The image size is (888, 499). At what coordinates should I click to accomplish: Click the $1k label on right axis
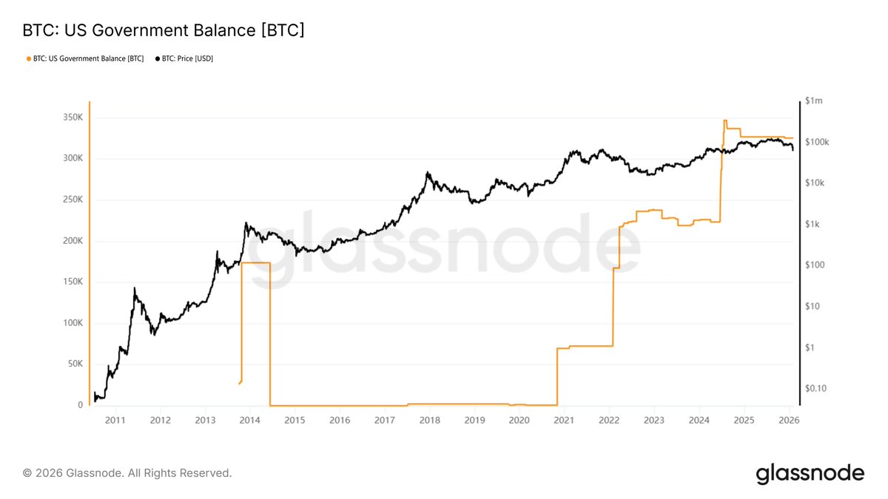point(812,224)
